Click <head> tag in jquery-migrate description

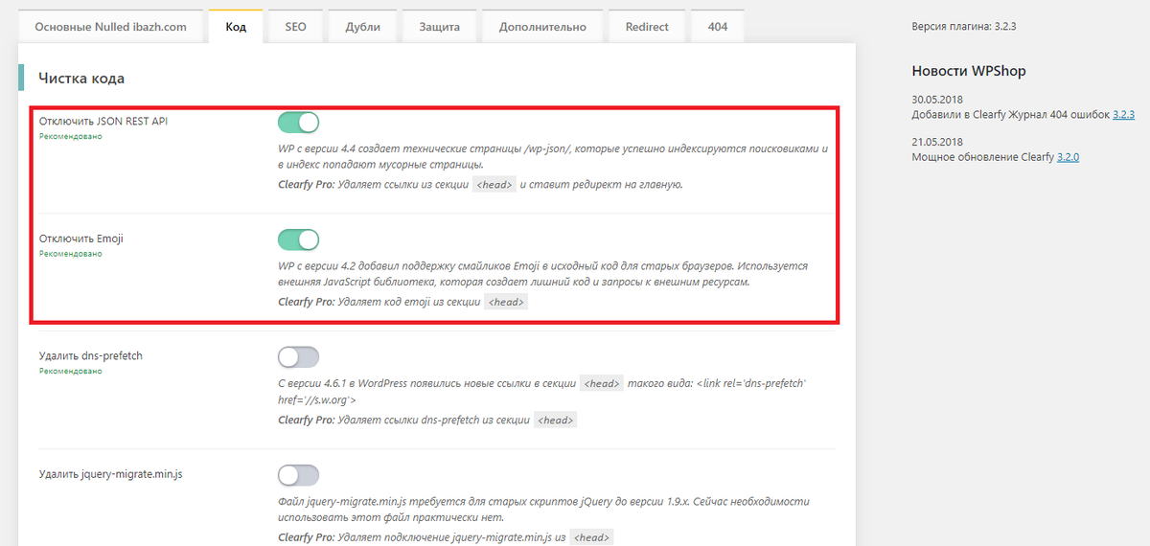pos(591,536)
